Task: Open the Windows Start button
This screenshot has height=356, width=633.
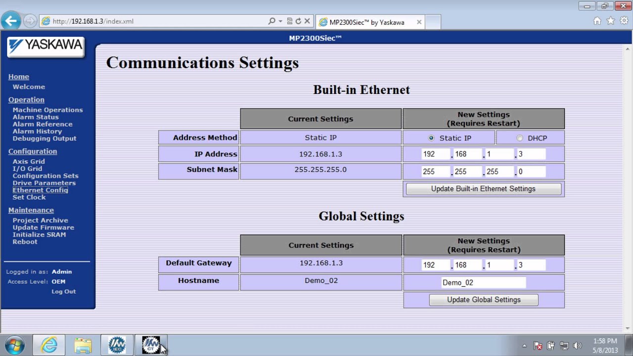Action: (x=14, y=345)
